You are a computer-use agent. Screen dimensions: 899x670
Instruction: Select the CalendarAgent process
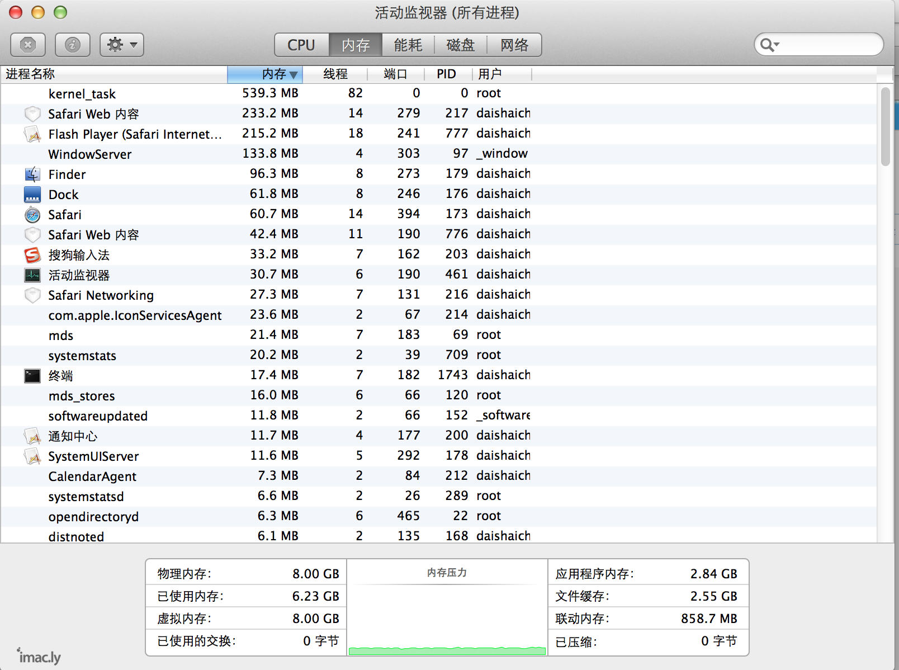(x=438, y=476)
